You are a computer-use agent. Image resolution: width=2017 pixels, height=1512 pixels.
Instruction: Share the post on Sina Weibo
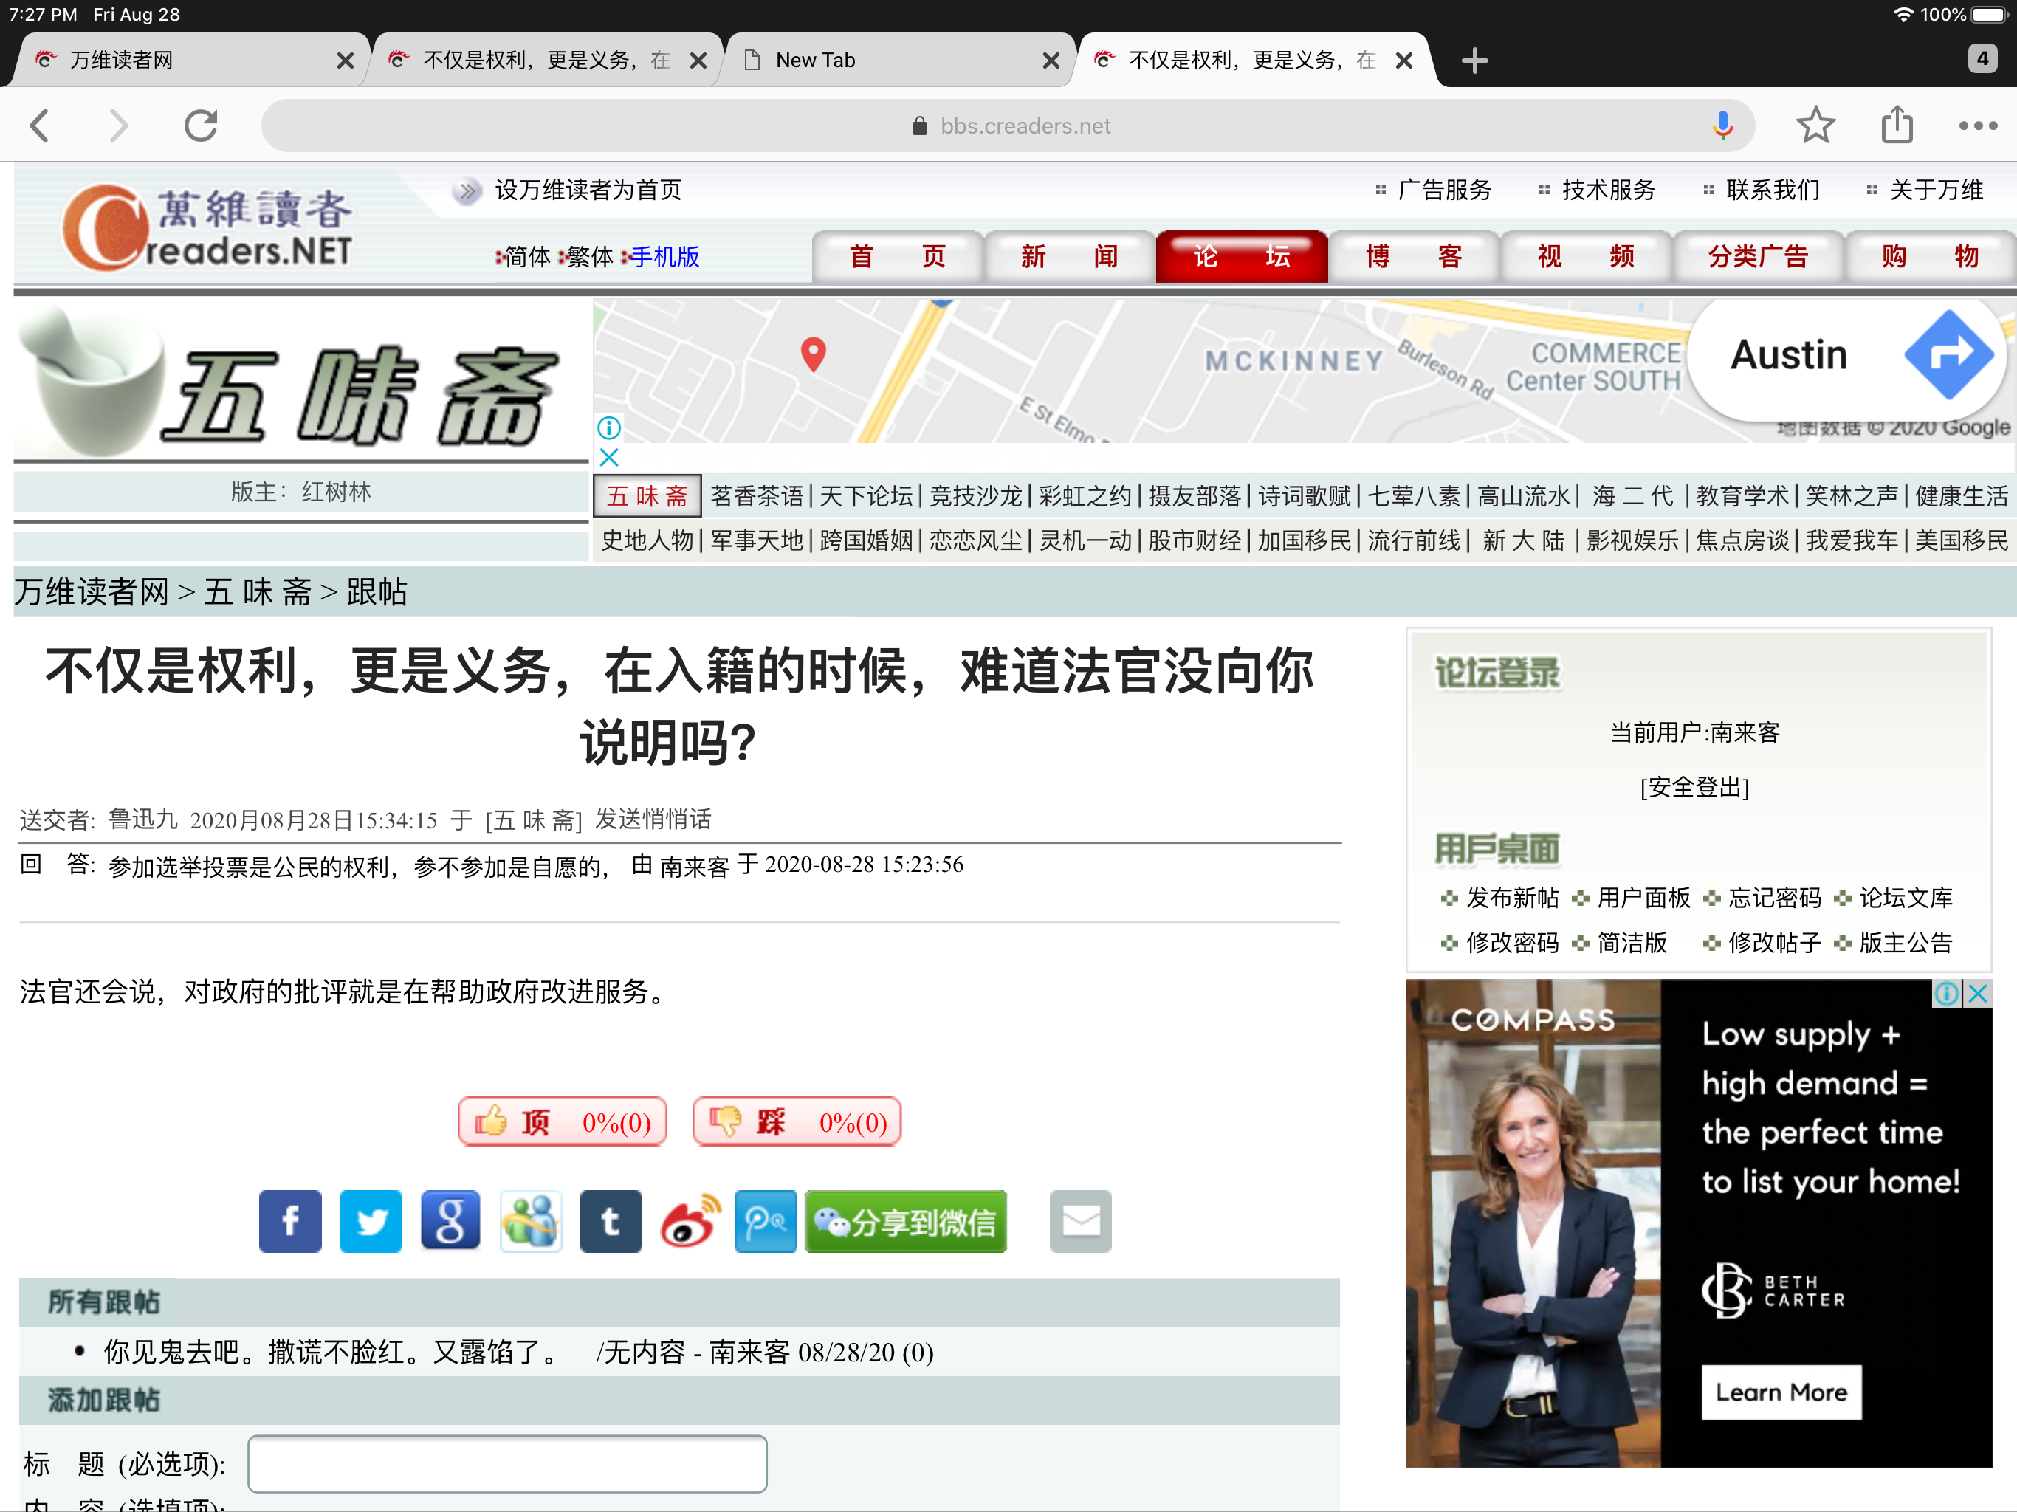[x=690, y=1221]
